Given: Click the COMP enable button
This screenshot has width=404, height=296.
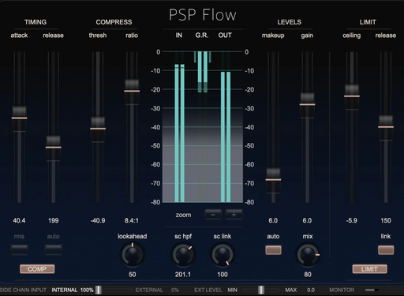Looking at the screenshot, I should pyautogui.click(x=37, y=269).
